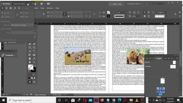This screenshot has height=103, width=183.
Task: Select the 2-3 spread thumbnail in Pages
Action: coord(161,90)
